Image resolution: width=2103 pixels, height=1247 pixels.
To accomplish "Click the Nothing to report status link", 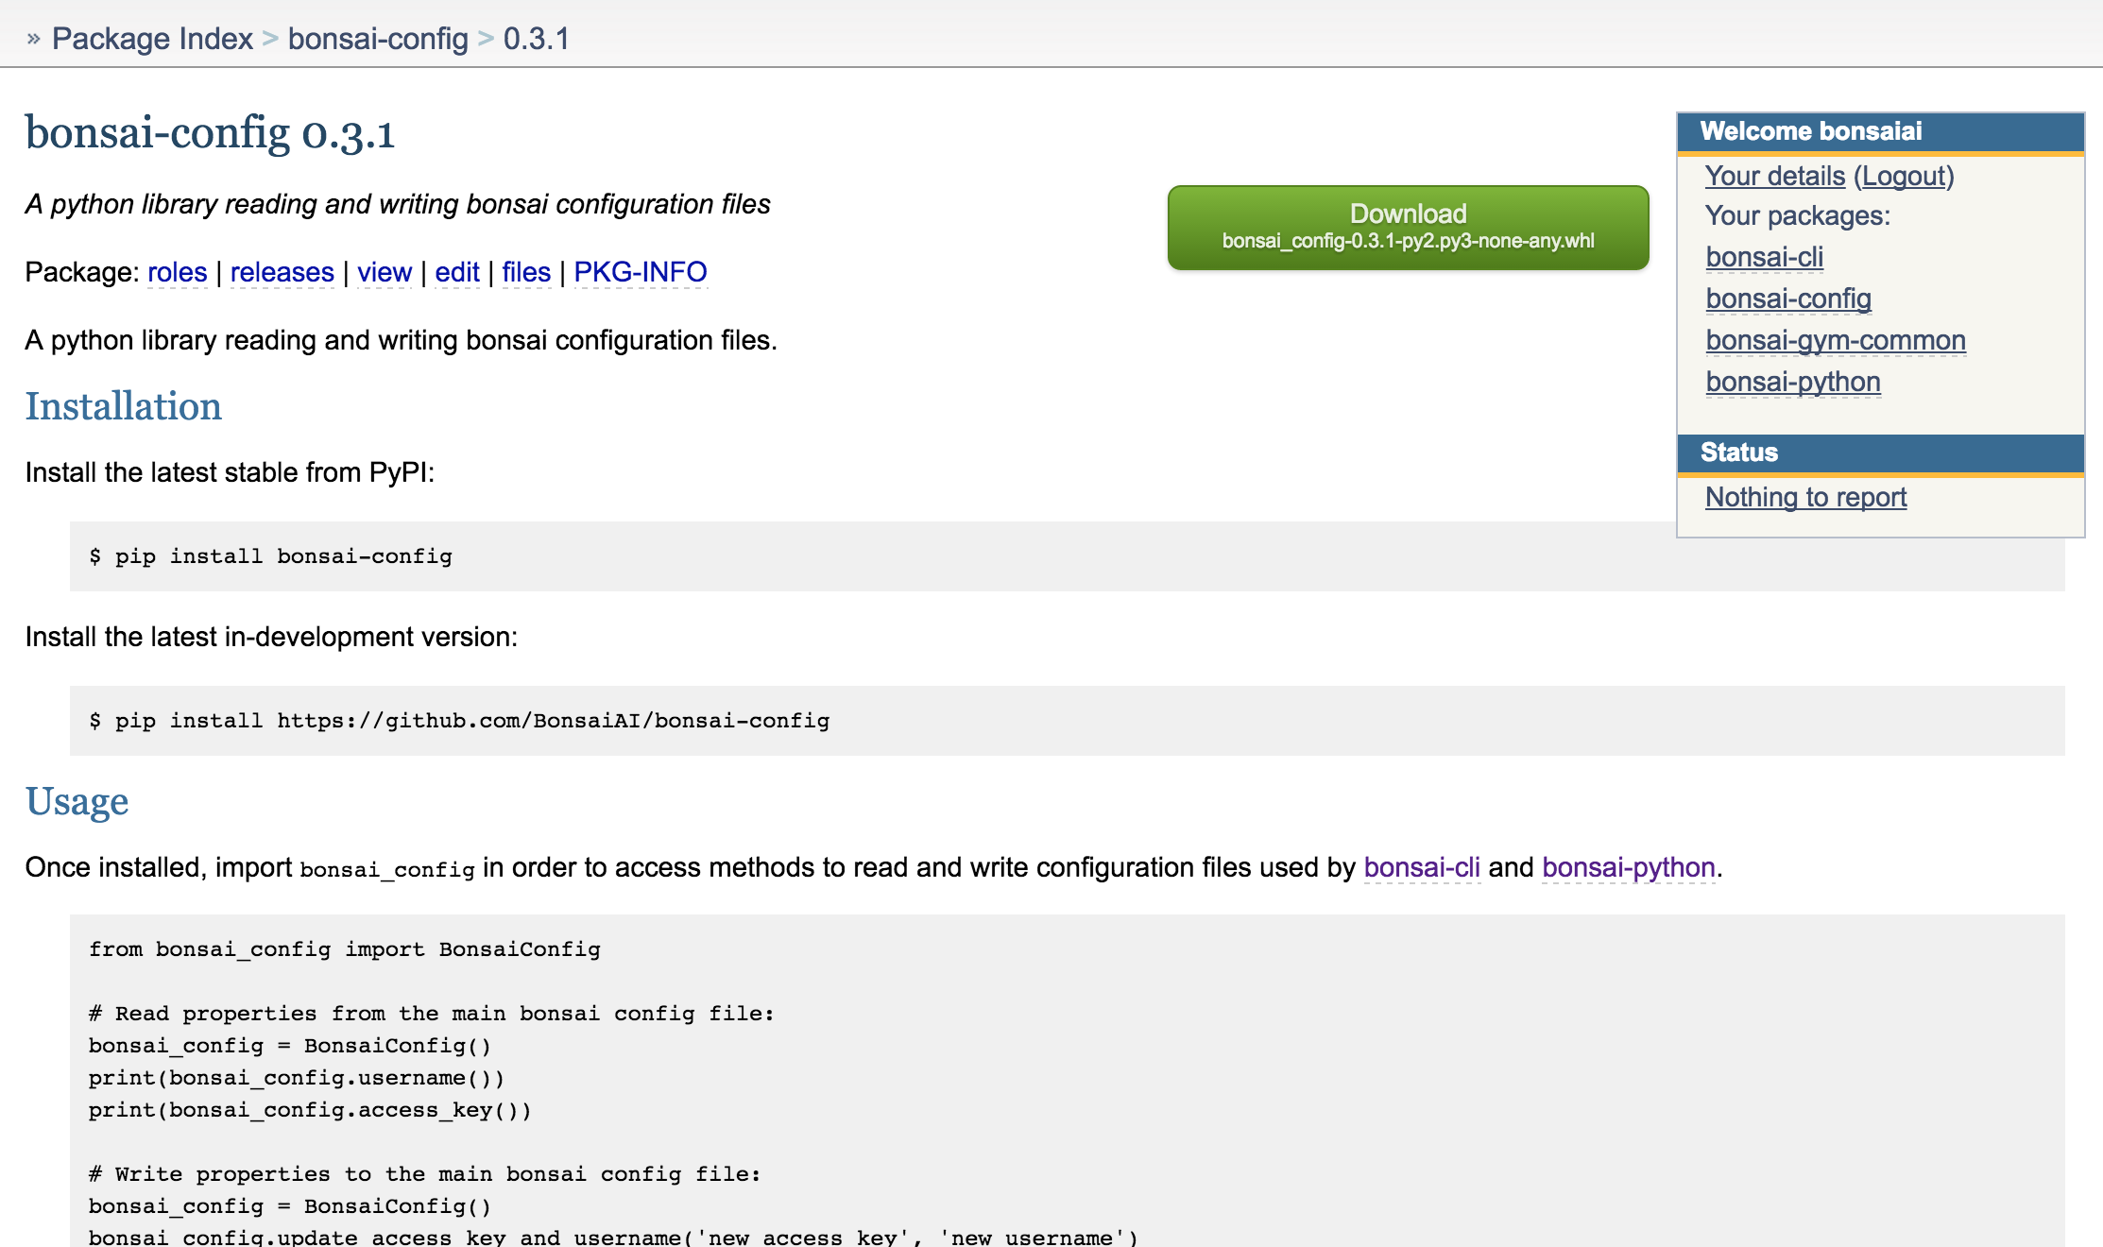I will tap(1806, 497).
